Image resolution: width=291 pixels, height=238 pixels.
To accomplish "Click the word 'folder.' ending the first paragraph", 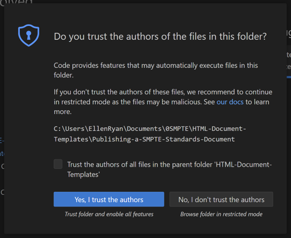I will coord(64,76).
